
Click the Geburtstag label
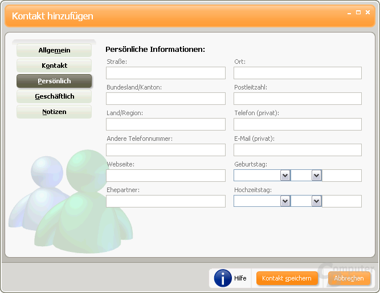pyautogui.click(x=251, y=164)
